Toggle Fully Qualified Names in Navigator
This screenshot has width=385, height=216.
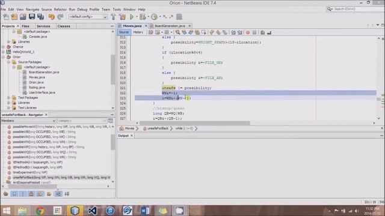[x=49, y=194]
